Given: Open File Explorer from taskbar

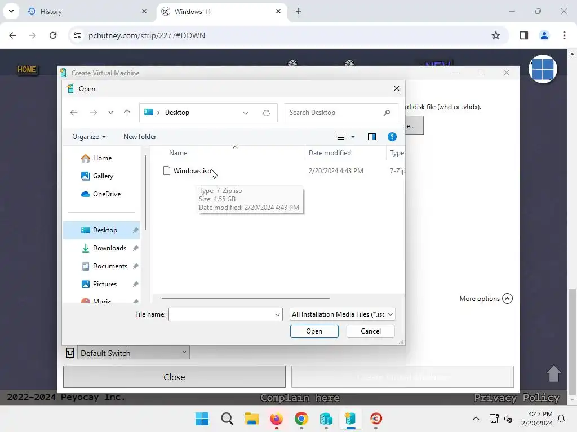Looking at the screenshot, I should (252, 418).
